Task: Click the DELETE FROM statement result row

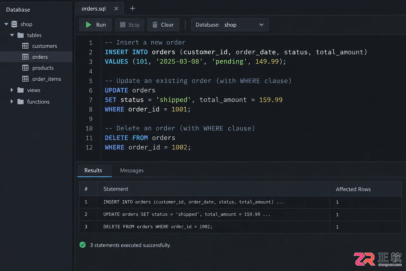Action: click(x=240, y=227)
